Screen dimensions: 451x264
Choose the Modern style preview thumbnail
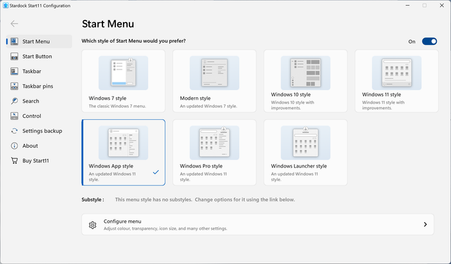pyautogui.click(x=215, y=73)
